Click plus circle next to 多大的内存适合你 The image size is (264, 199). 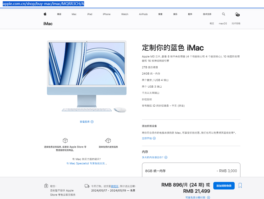pos(166,157)
